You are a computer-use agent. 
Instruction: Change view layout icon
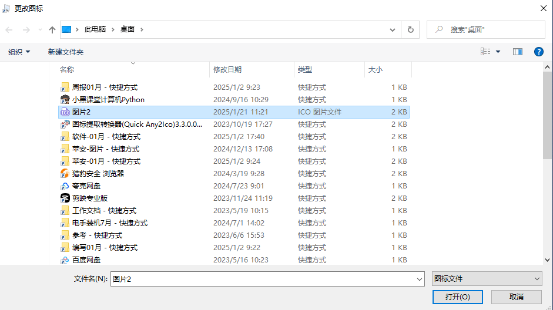[x=485, y=52]
